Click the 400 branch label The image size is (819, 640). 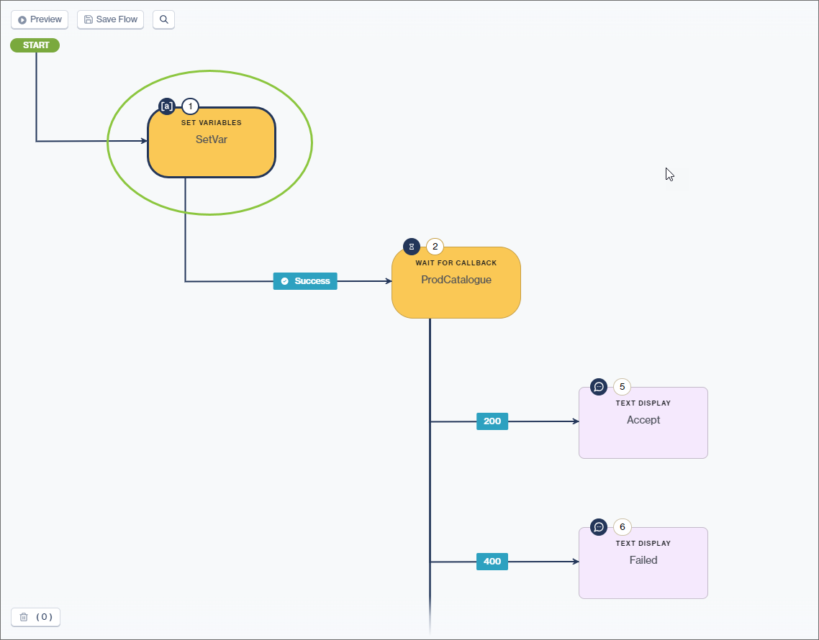[492, 562]
